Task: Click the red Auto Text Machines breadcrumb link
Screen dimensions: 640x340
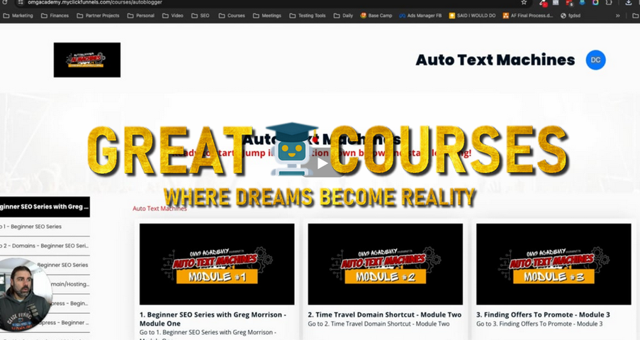Action: point(159,209)
